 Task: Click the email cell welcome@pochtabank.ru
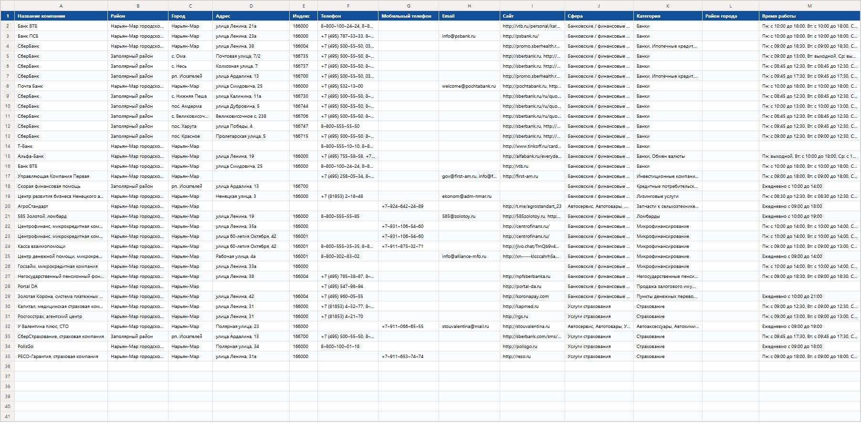470,86
